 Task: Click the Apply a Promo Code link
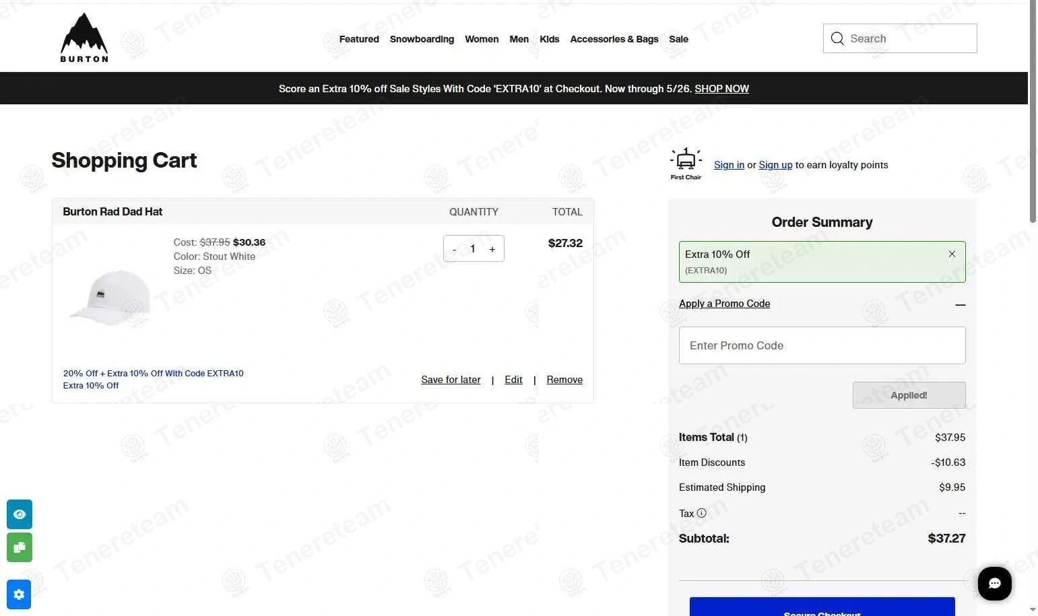(x=724, y=304)
